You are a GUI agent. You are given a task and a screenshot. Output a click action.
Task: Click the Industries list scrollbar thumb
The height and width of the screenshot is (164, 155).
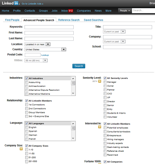[x=73, y=83]
